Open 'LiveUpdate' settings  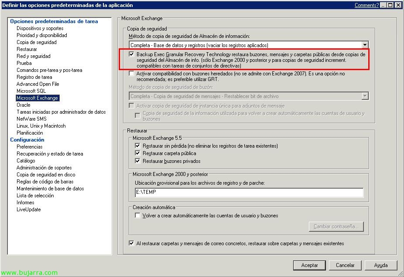29,209
